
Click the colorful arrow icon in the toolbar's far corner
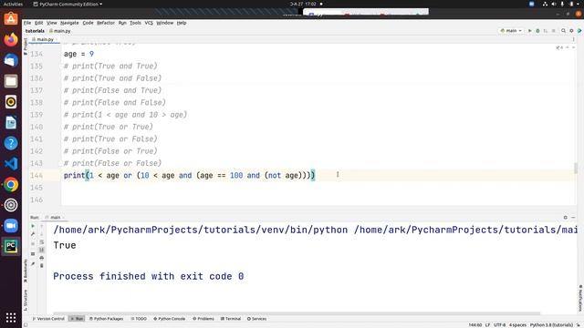pos(579,31)
